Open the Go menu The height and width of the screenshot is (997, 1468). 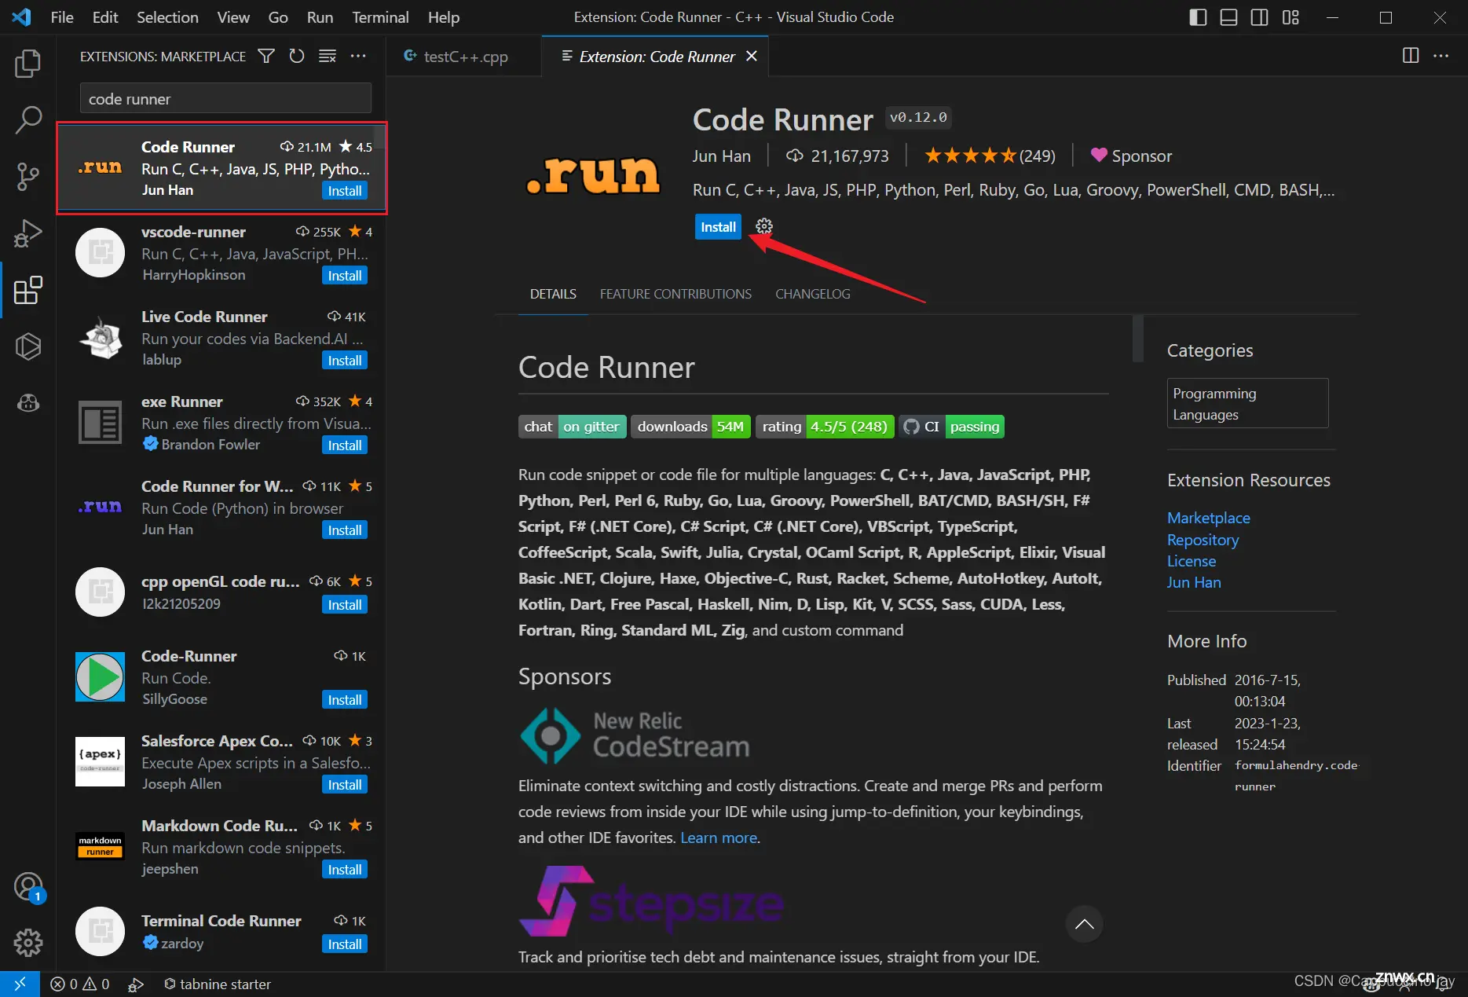click(278, 17)
